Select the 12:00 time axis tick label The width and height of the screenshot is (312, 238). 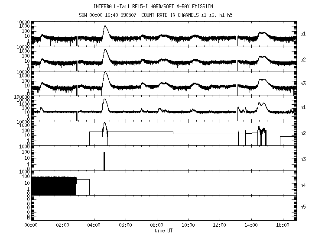pyautogui.click(x=220, y=225)
